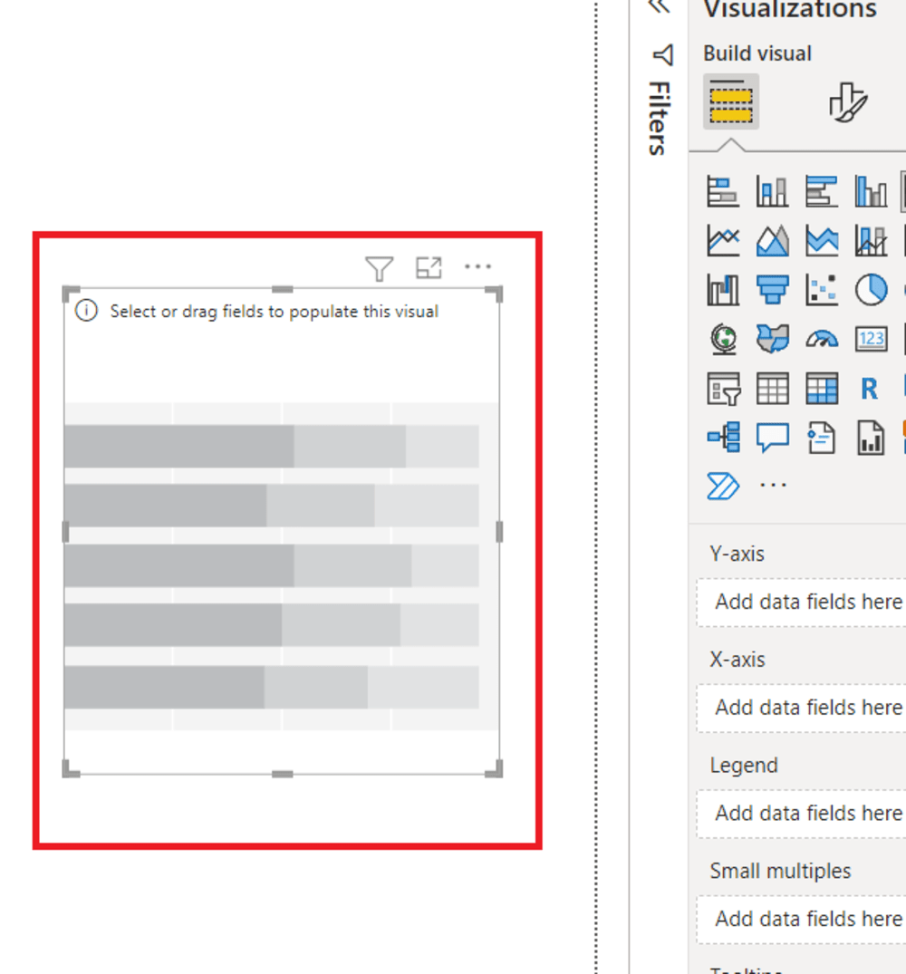Image resolution: width=906 pixels, height=974 pixels.
Task: Choose the card visual with 123
Action: (871, 339)
